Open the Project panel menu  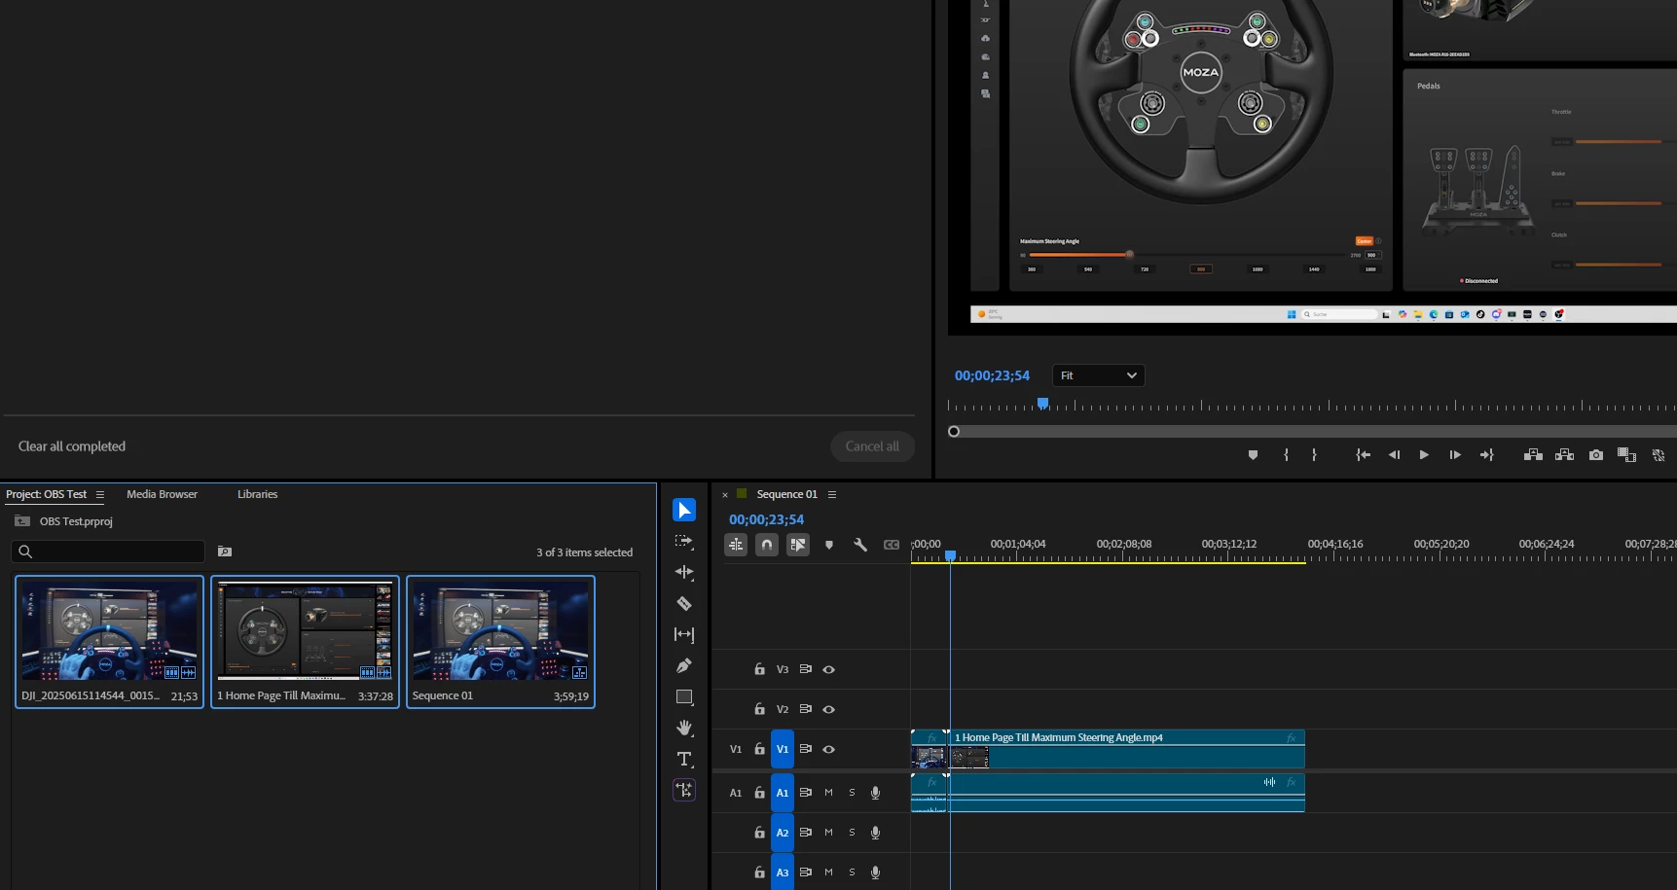tap(100, 495)
